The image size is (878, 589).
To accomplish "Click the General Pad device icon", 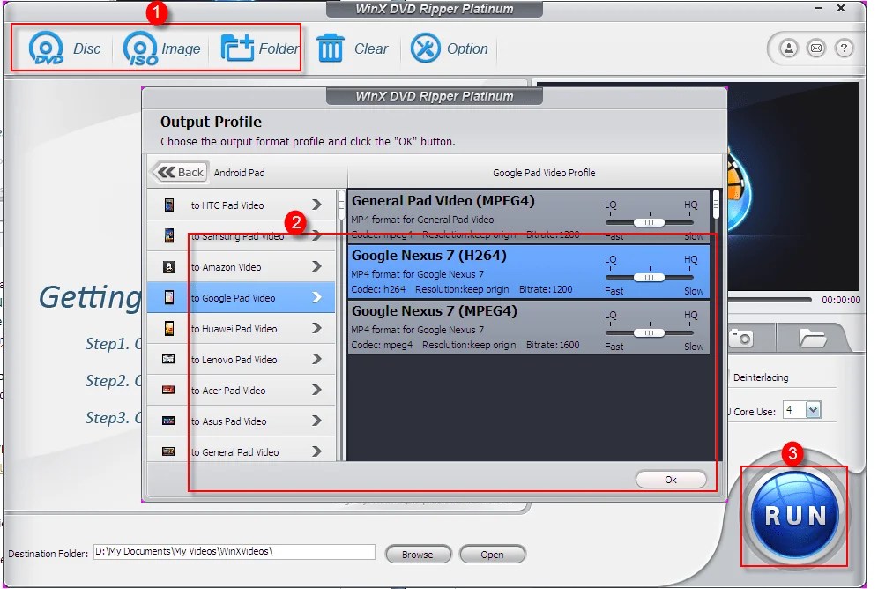I will click(x=168, y=451).
